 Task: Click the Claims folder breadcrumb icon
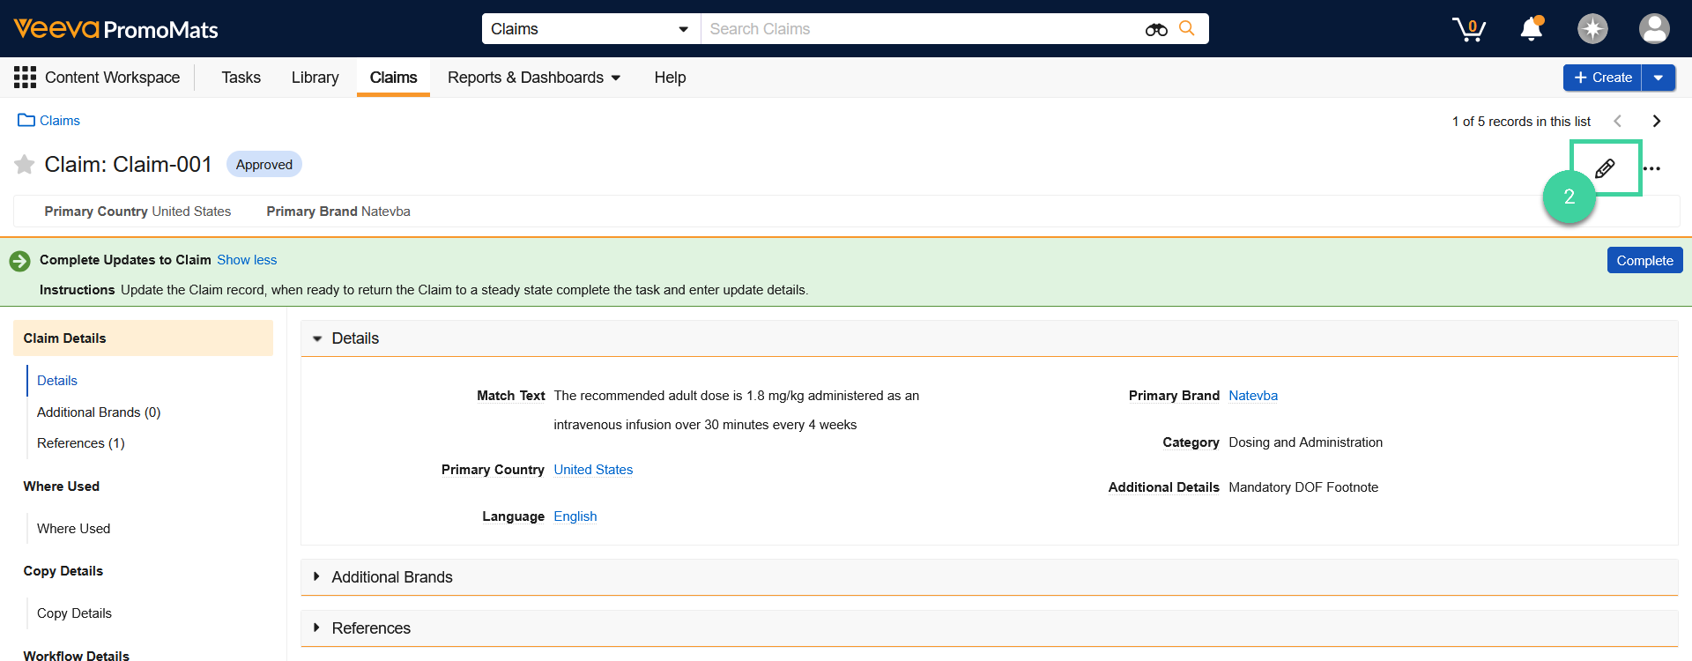[x=26, y=120]
